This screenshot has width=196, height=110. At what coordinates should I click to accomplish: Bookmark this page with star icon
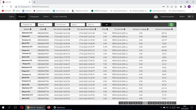coord(176,7)
